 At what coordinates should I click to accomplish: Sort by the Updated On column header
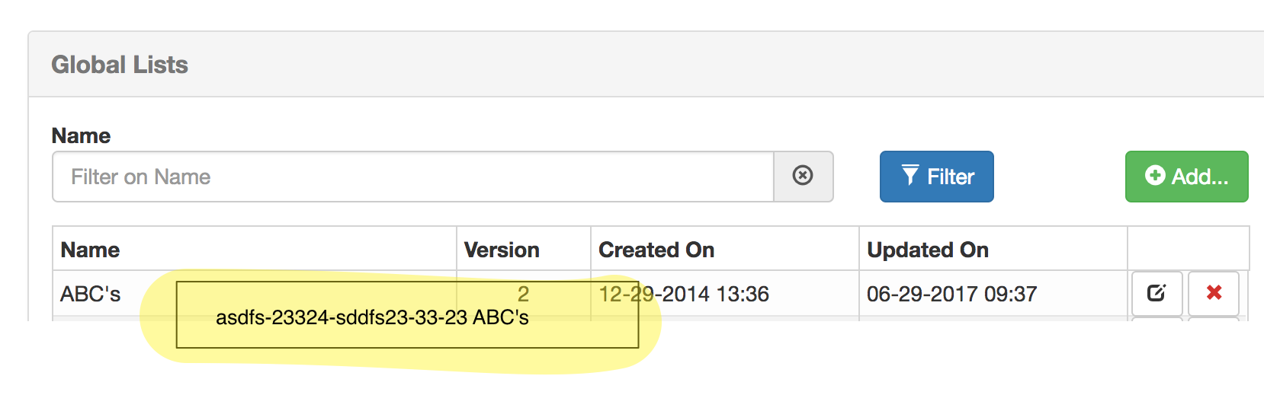point(928,250)
